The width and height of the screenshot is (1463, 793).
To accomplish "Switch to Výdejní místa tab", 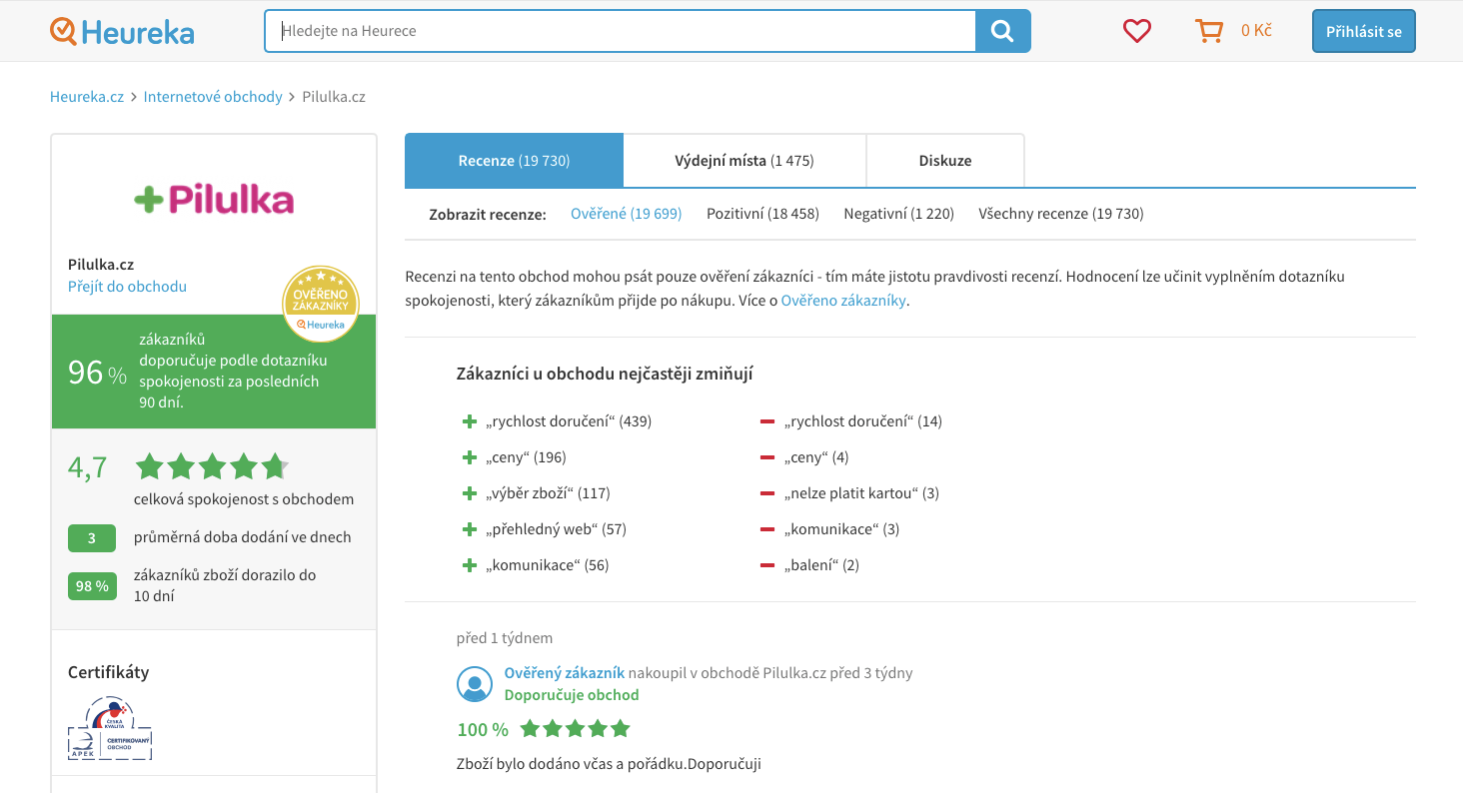I will [x=744, y=161].
